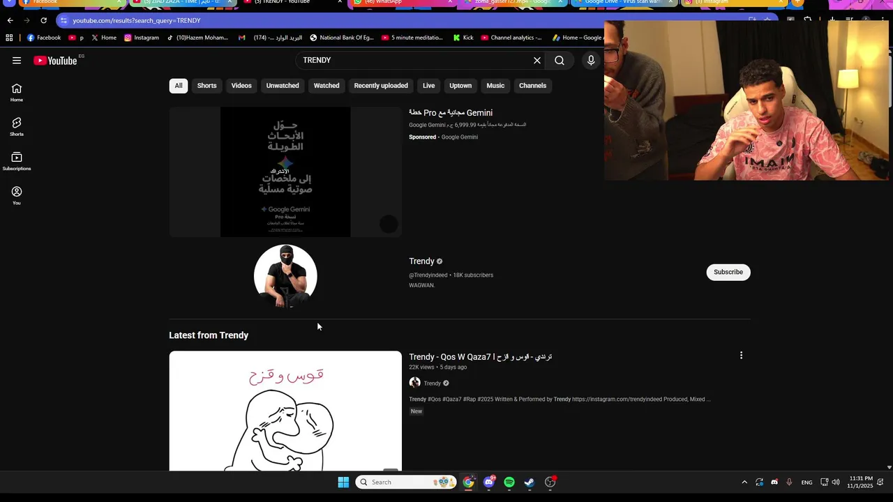This screenshot has height=502, width=893.
Task: Select the Unwatched filter chip
Action: tap(283, 86)
